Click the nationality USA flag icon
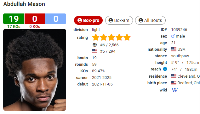 pyautogui.click(x=174, y=49)
